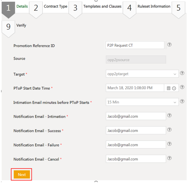The image size is (187, 184).
Task: Click help icon for PToP Start Date Time
Action: [182, 87]
